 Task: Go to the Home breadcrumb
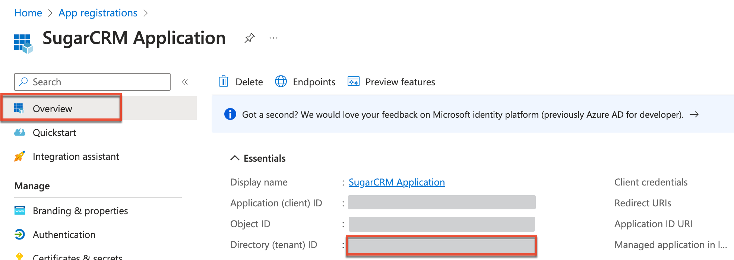[x=28, y=13]
